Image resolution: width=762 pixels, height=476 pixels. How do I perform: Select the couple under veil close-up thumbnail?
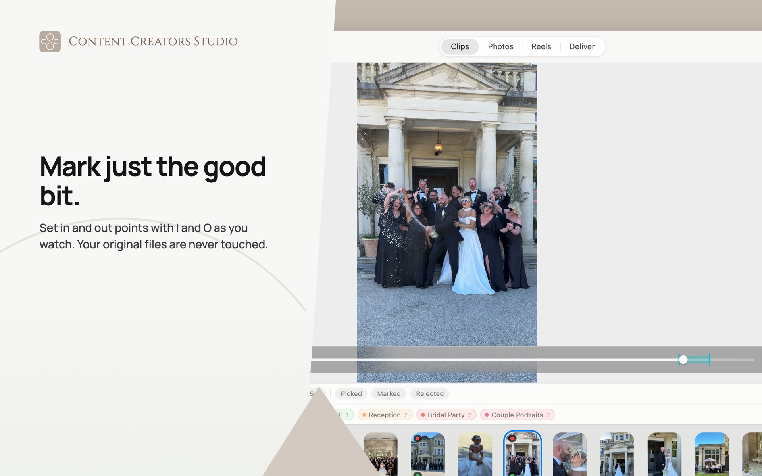(570, 454)
